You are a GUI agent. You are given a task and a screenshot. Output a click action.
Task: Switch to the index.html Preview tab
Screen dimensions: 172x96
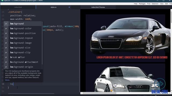[x=98, y=7]
